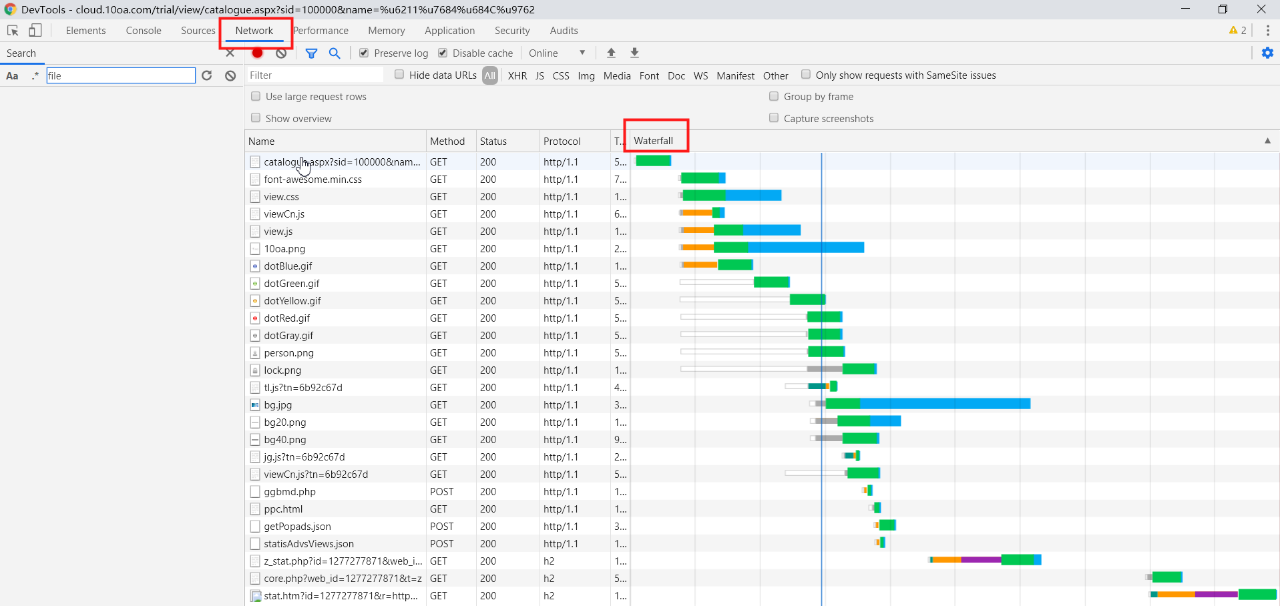1280x606 pixels.
Task: Open the Audits tab
Action: pos(564,31)
